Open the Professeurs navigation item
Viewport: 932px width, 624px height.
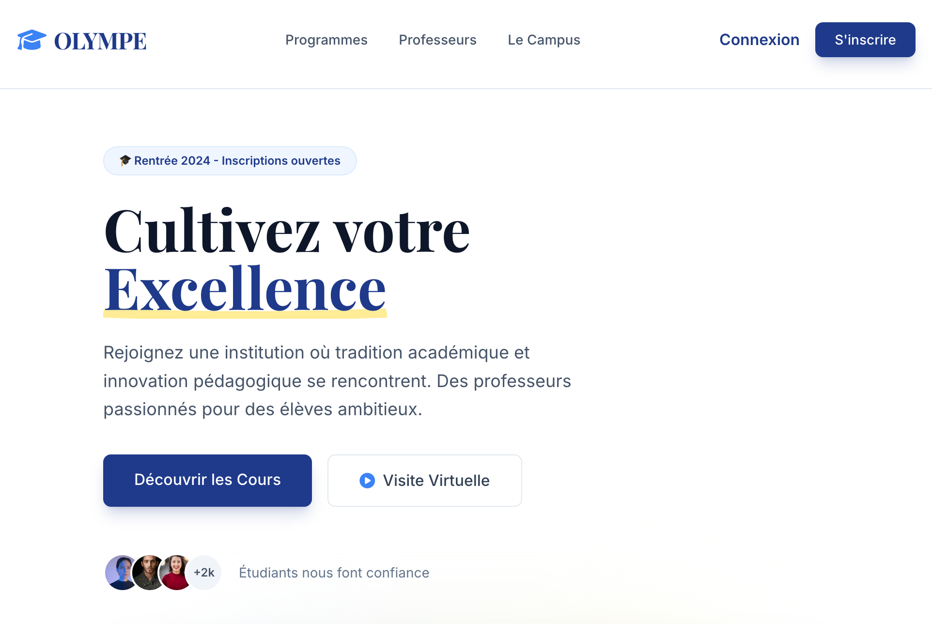437,40
